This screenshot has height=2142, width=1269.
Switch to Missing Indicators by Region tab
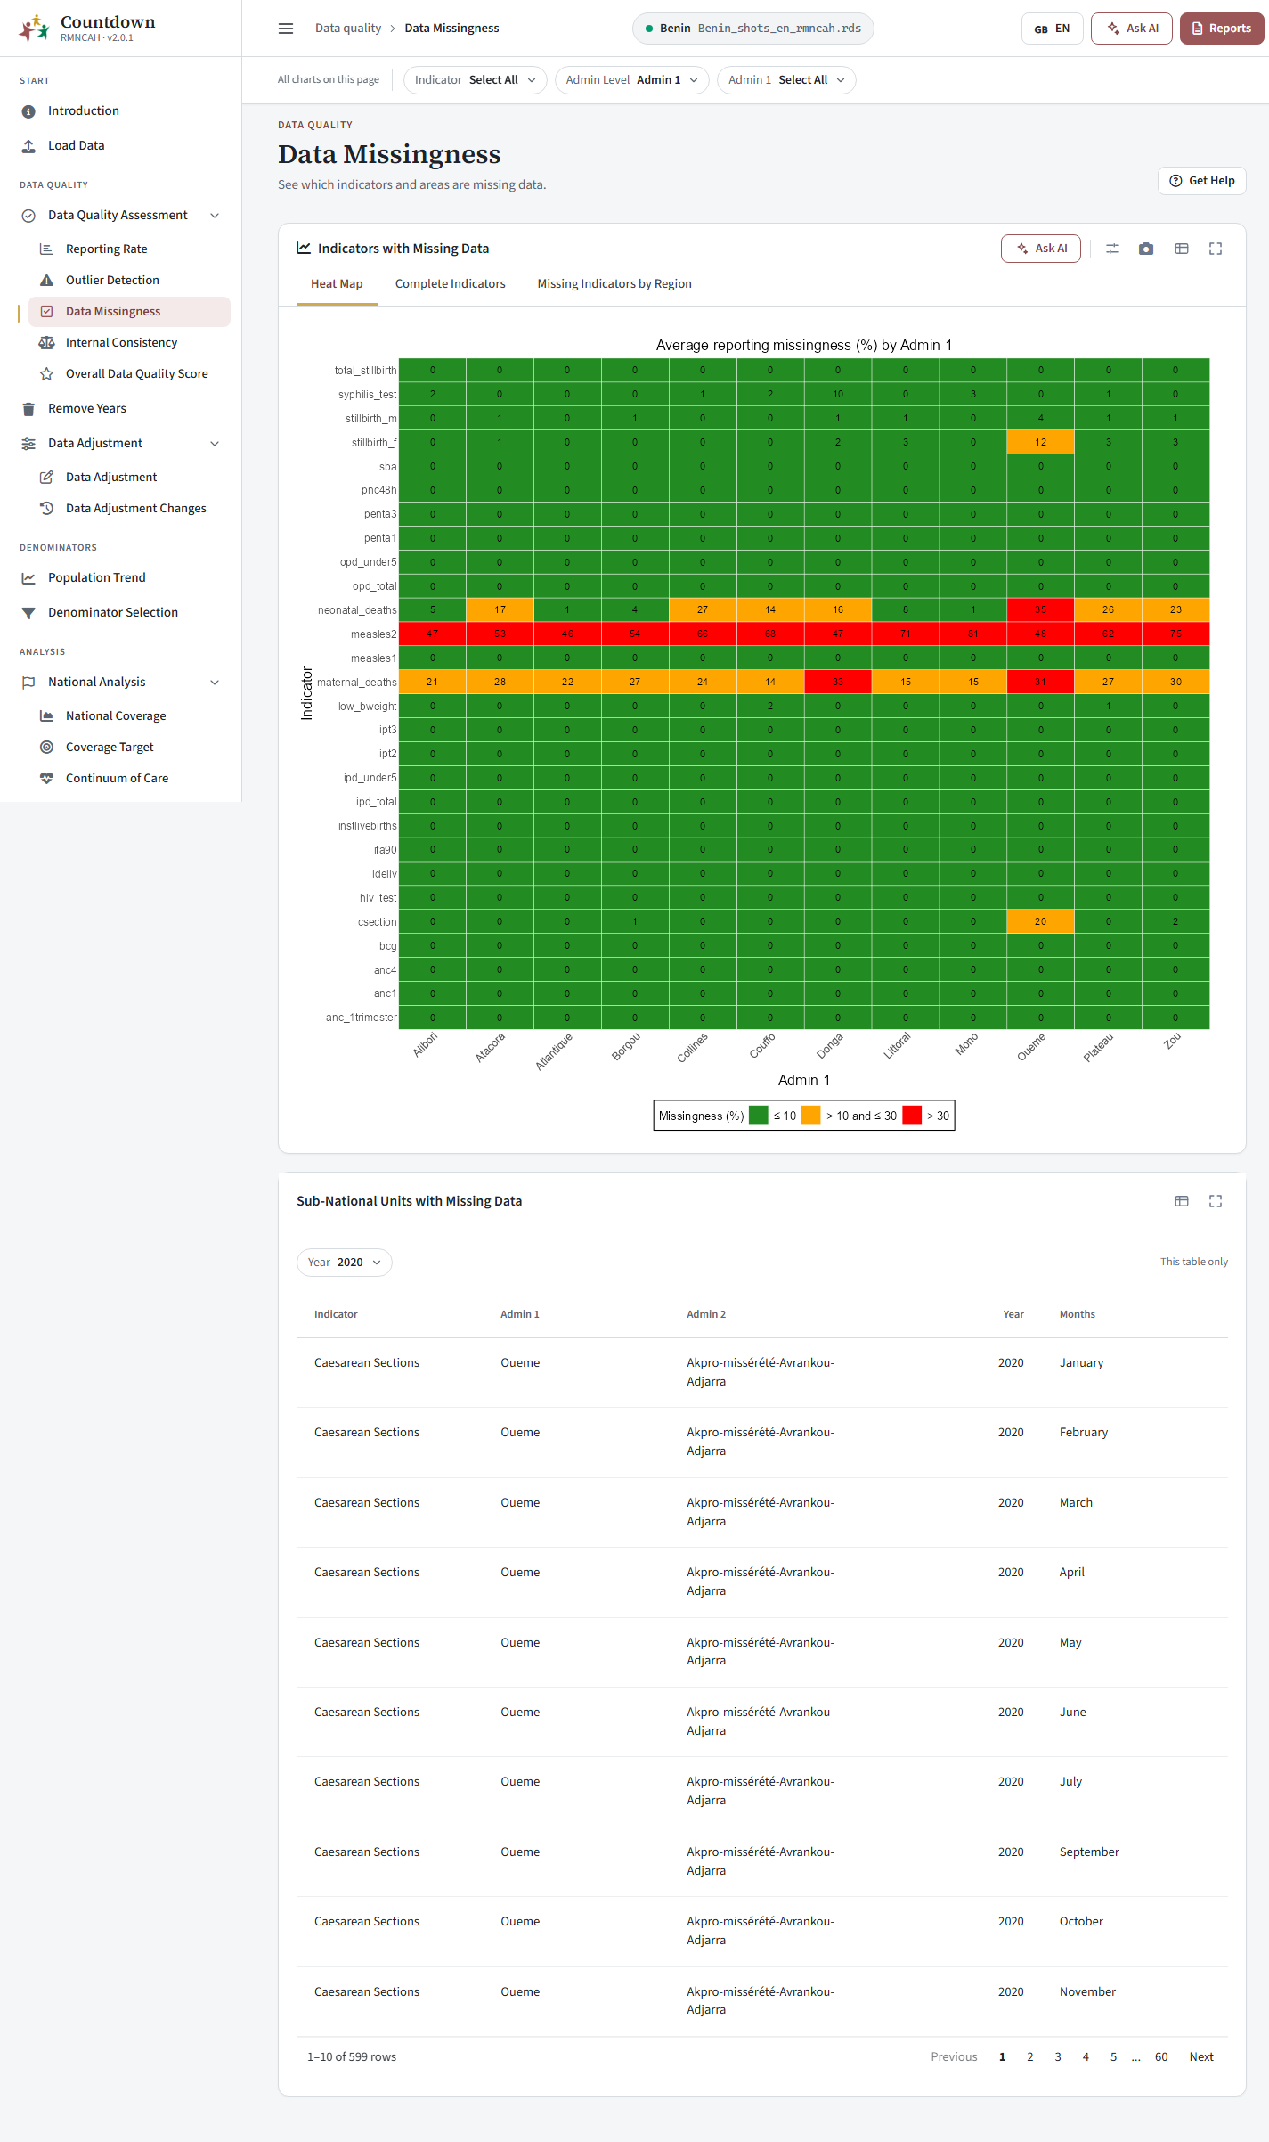tap(614, 283)
